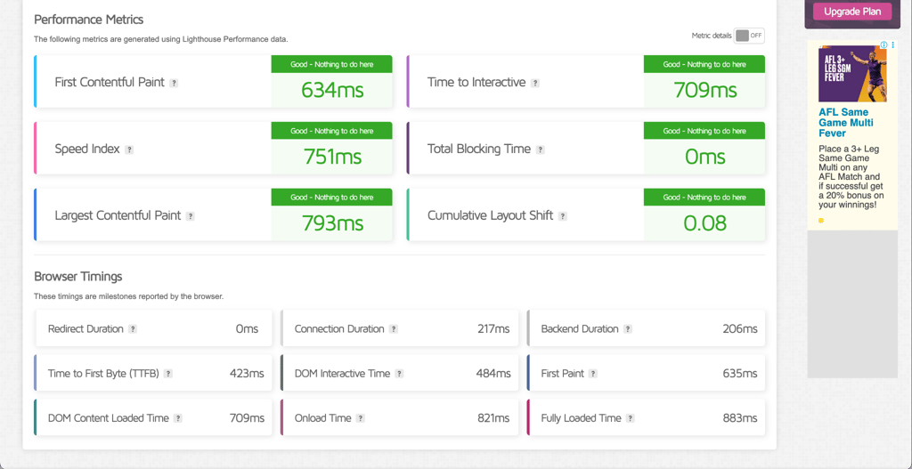Open help icon beside Total Blocking Time

(x=541, y=150)
